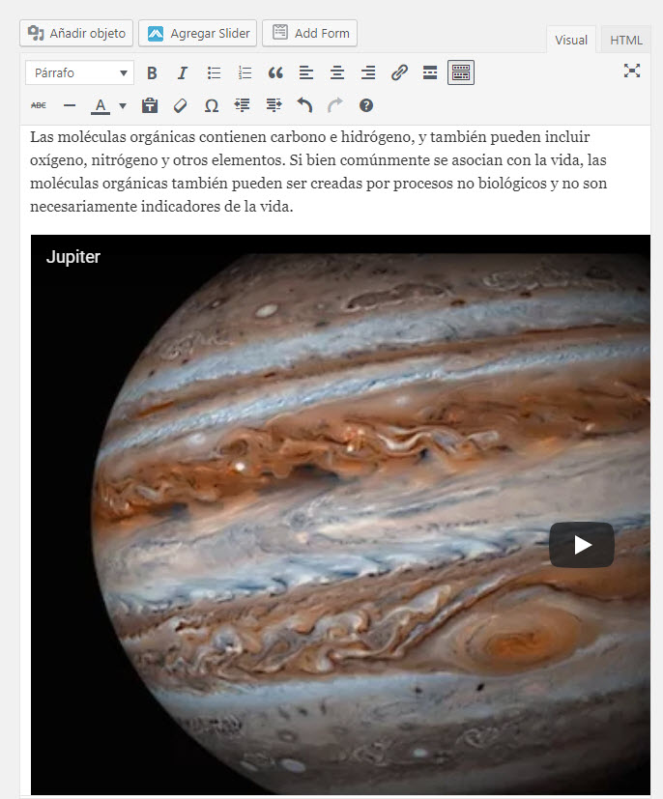Align text to the right
This screenshot has height=799, width=663.
click(368, 72)
